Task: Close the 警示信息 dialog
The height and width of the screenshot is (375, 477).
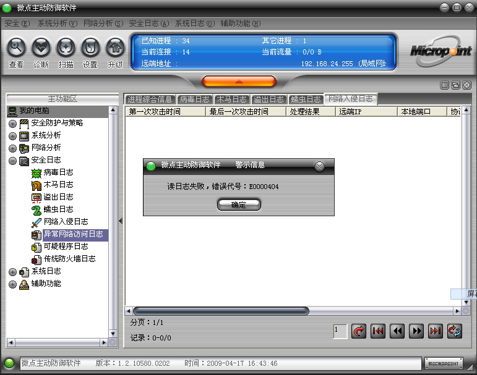Action: coord(319,166)
